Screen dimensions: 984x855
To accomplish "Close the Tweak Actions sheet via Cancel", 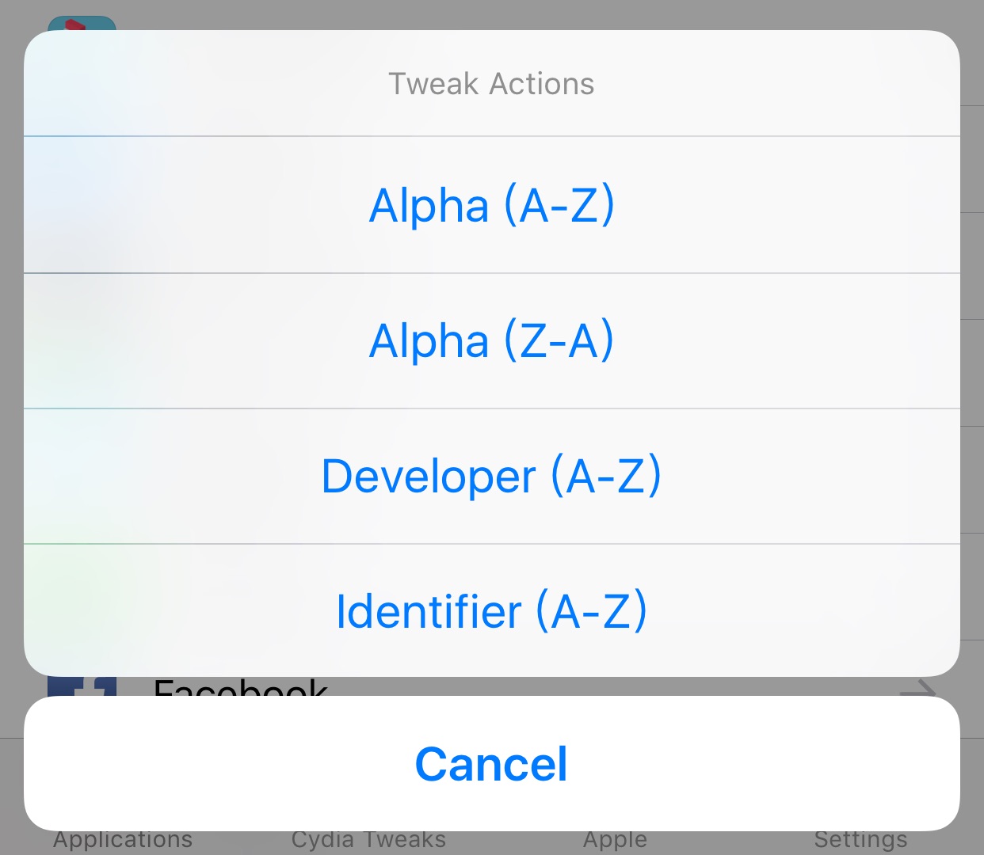I will 492,764.
